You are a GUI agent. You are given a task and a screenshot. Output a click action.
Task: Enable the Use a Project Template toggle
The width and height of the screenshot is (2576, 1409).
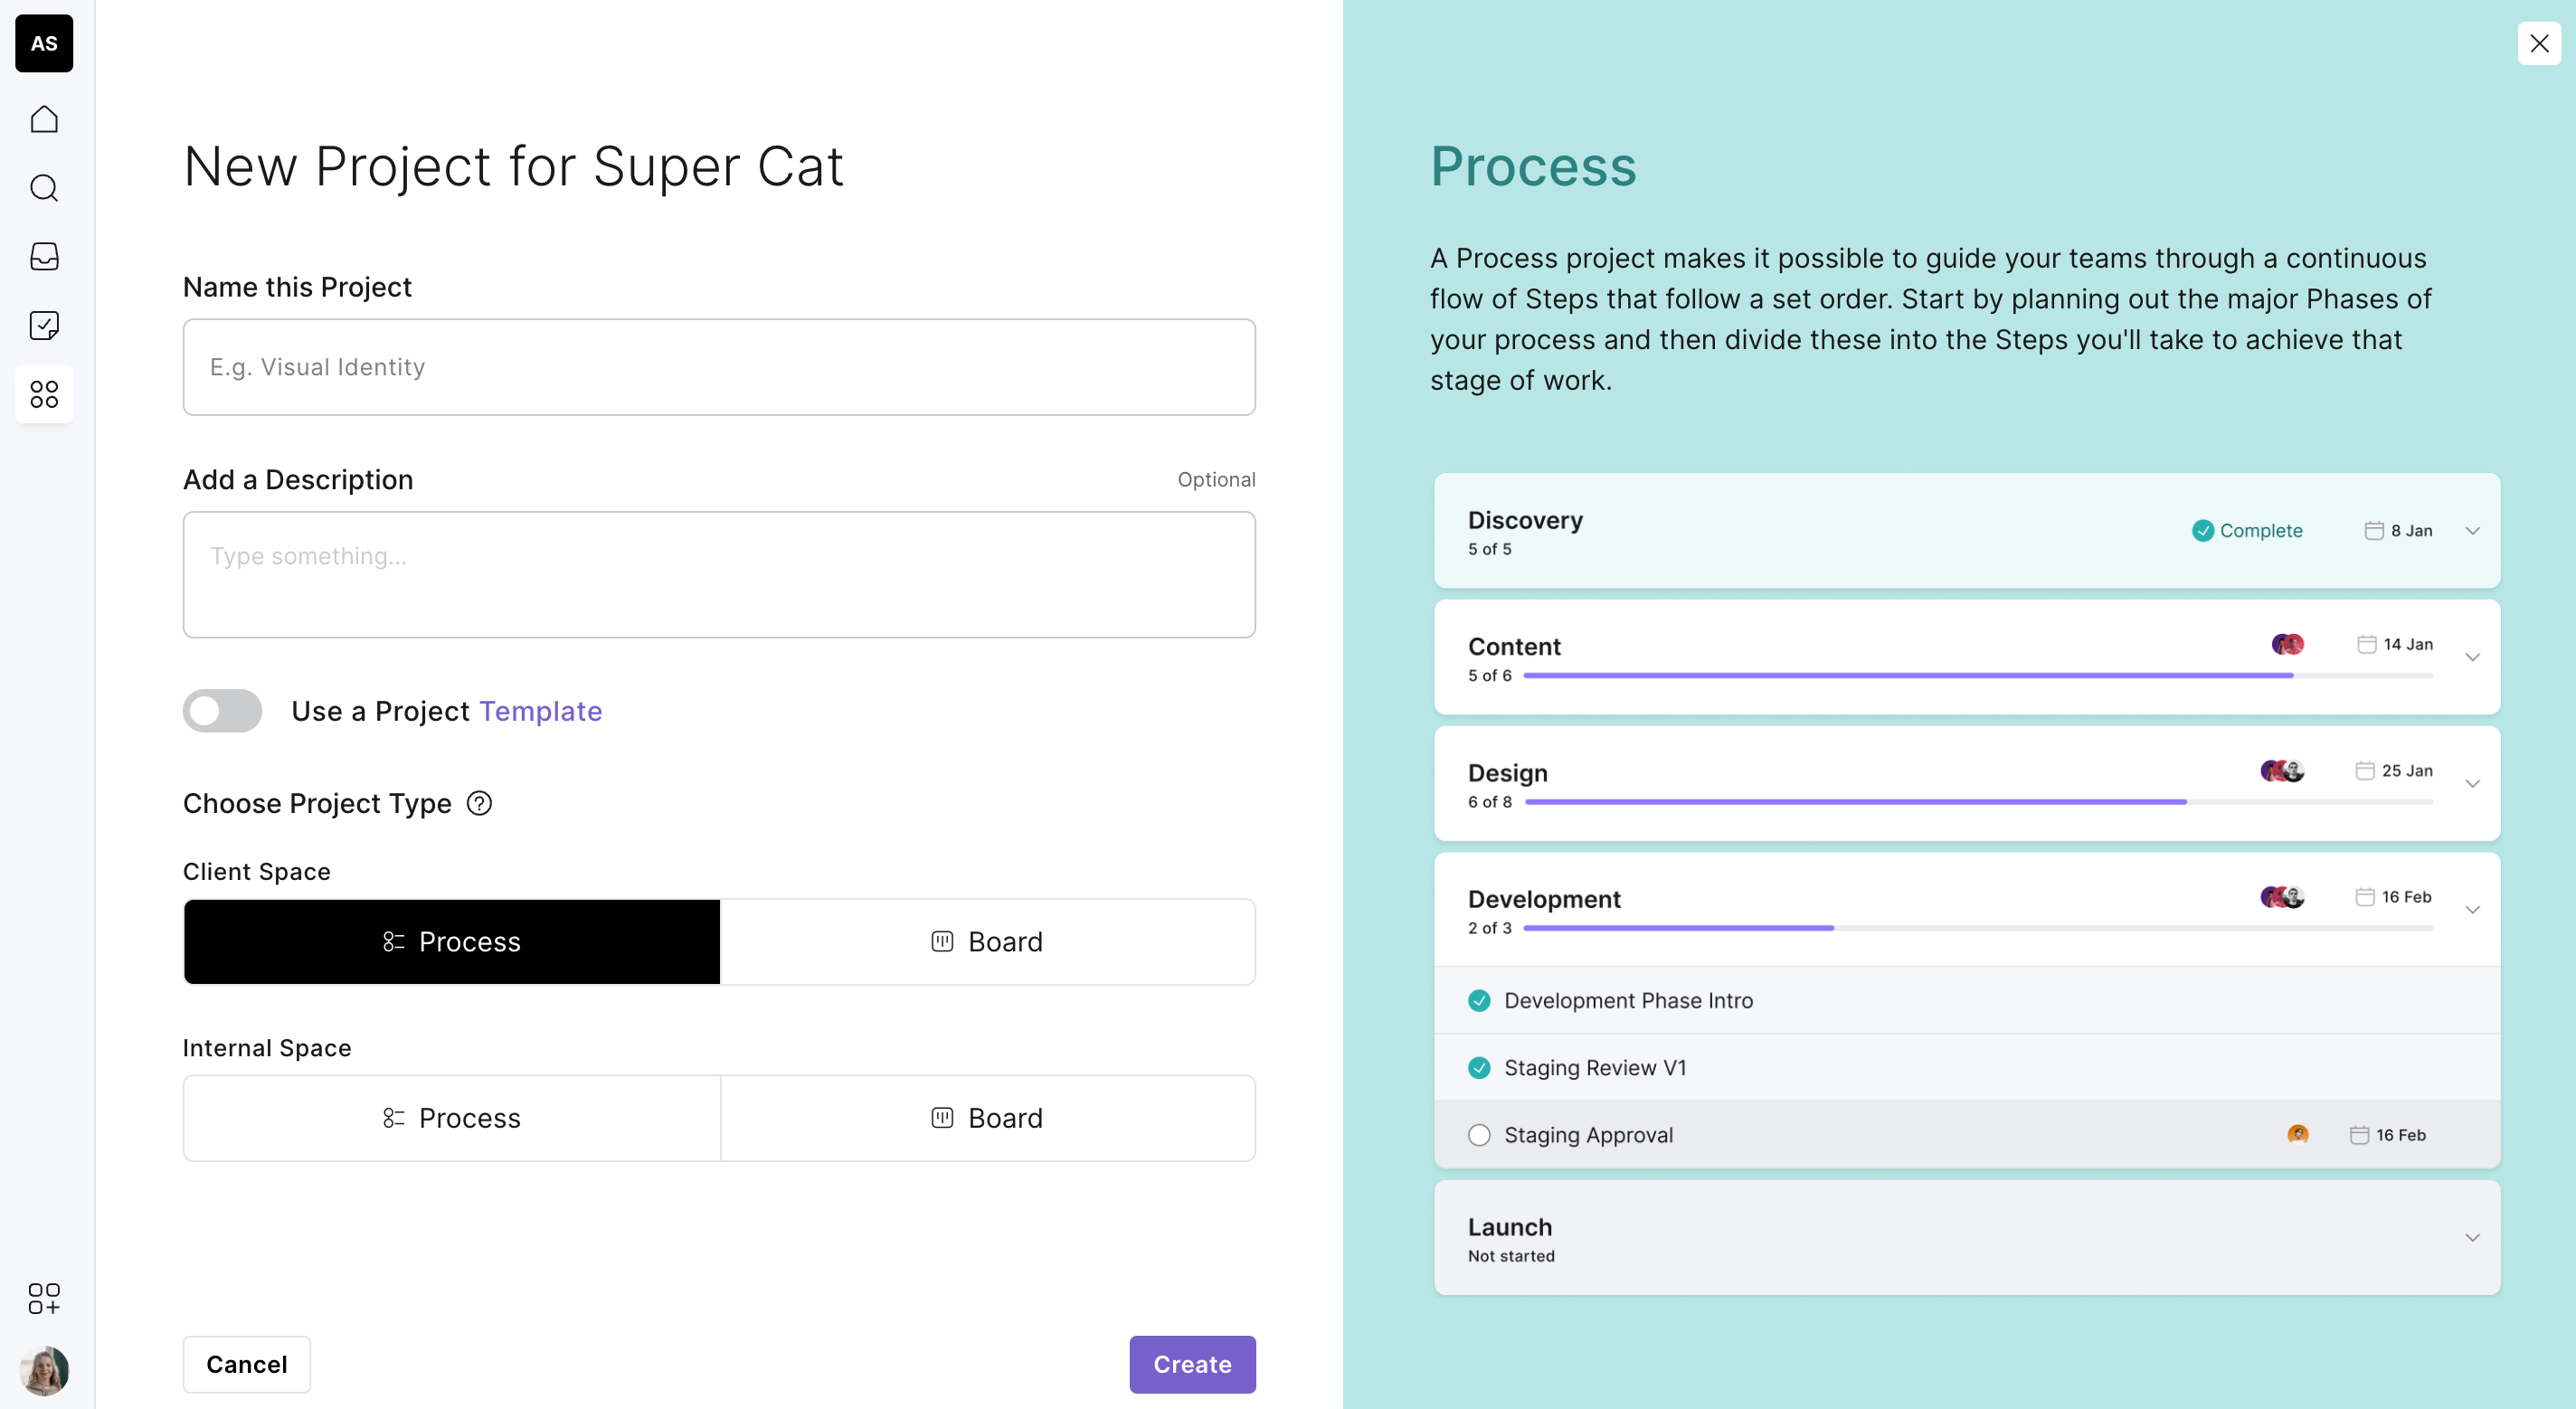222,711
